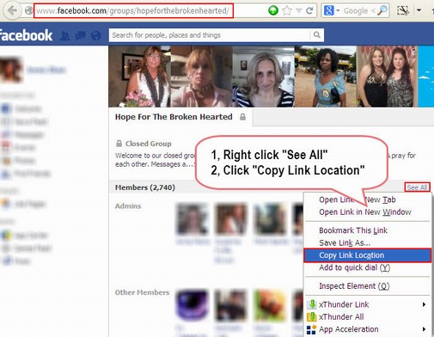Click the Hope For The Broken Hearted title
Screen dimensions: 434x337
174,117
